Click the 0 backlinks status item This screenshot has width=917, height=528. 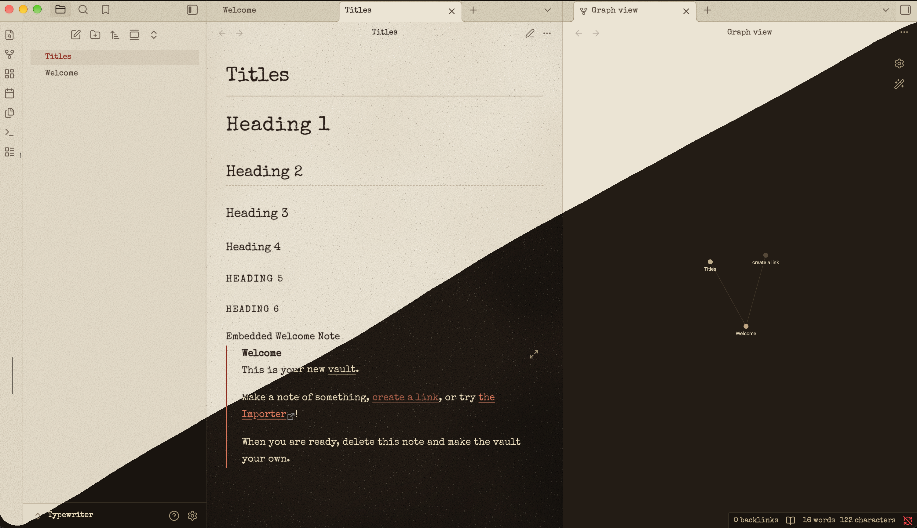756,520
